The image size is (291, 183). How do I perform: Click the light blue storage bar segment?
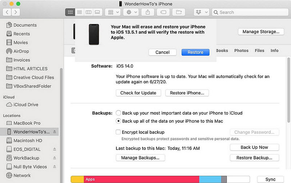(x=210, y=179)
